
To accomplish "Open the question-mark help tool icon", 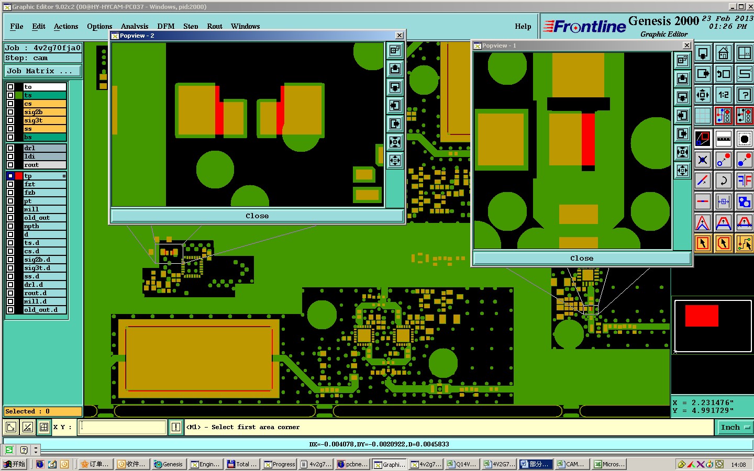I will tap(744, 95).
